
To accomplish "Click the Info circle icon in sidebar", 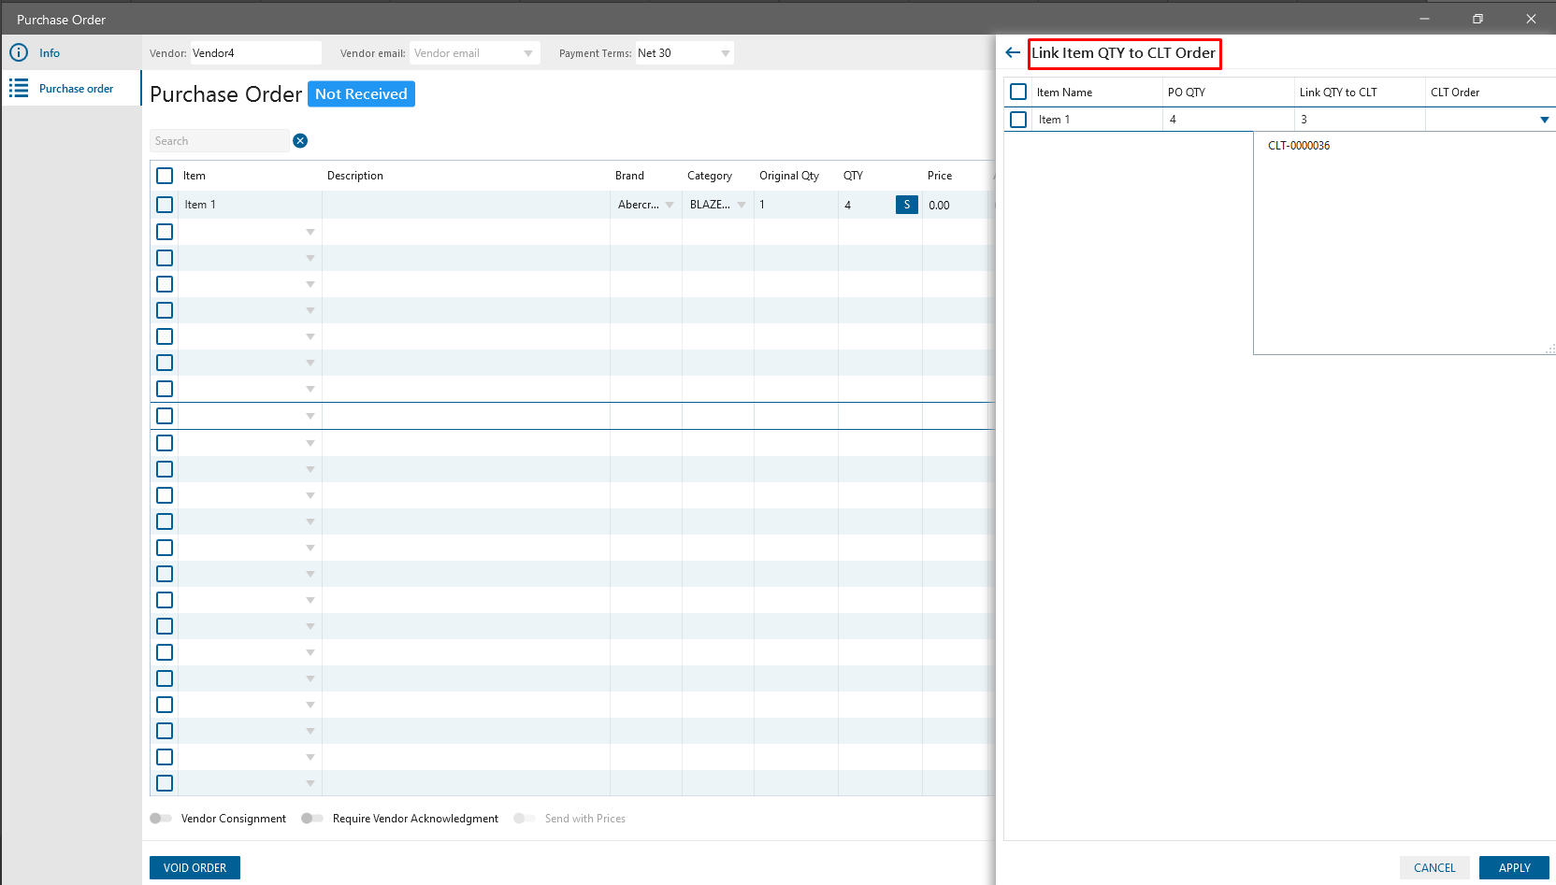I will coord(19,53).
